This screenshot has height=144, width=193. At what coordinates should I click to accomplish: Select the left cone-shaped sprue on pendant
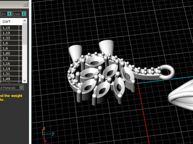click(x=75, y=53)
